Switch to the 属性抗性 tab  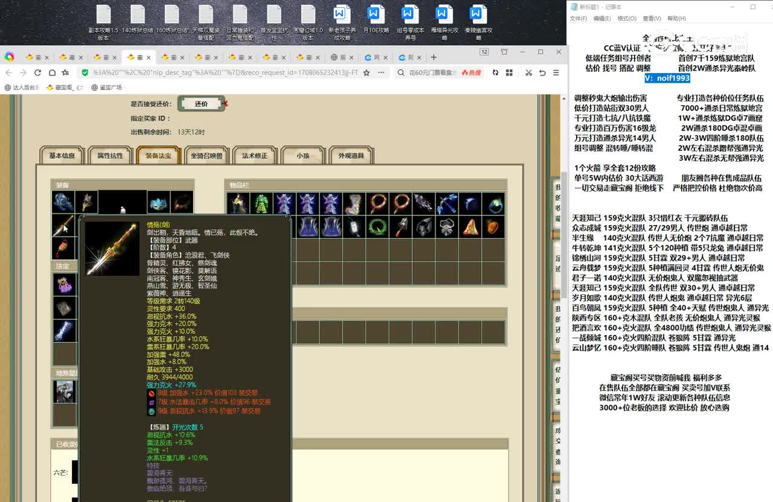point(110,156)
